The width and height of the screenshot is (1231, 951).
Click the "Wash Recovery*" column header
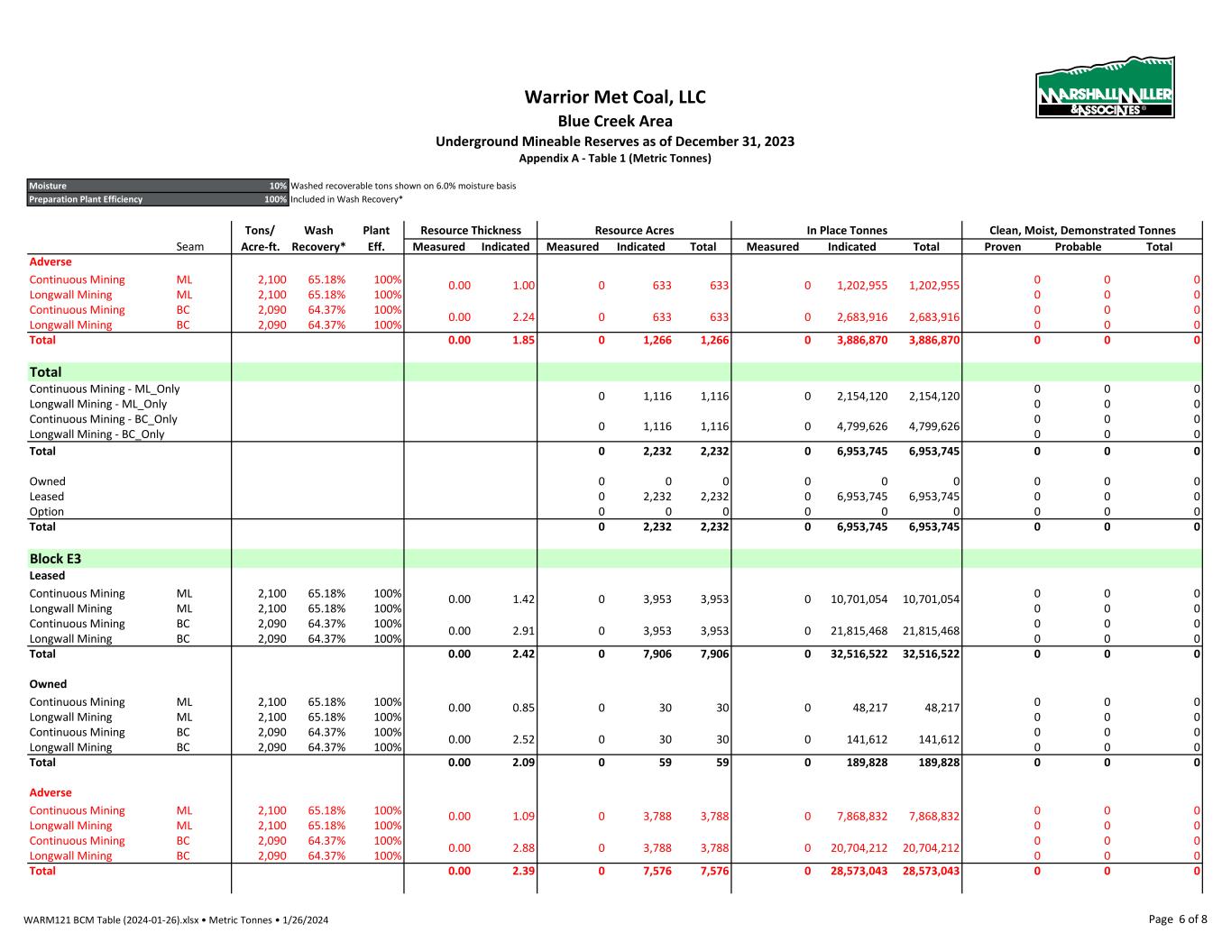[x=318, y=239]
